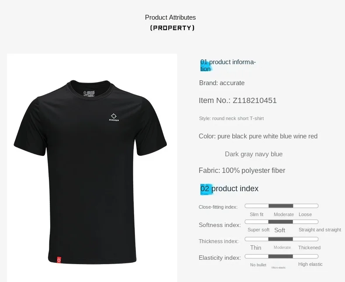Click the High elastic label
Image resolution: width=345 pixels, height=282 pixels.
click(x=310, y=265)
